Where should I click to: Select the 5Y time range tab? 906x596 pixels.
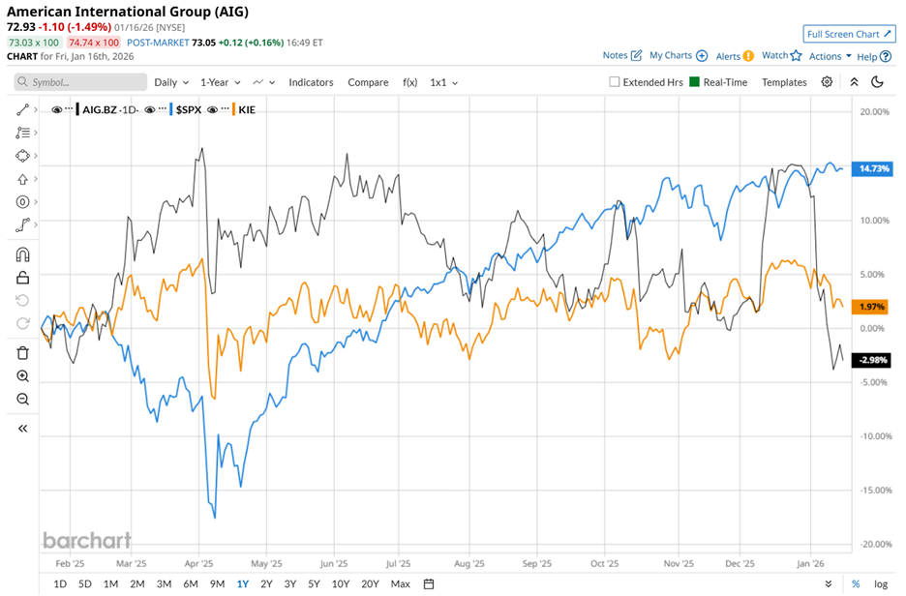[314, 583]
